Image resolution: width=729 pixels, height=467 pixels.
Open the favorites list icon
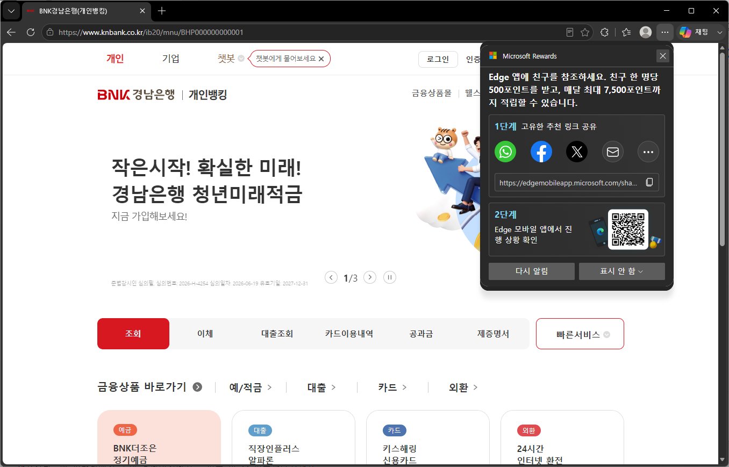point(626,32)
